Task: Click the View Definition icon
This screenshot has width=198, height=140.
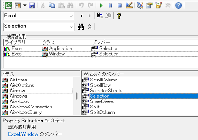Action: coord(108,16)
